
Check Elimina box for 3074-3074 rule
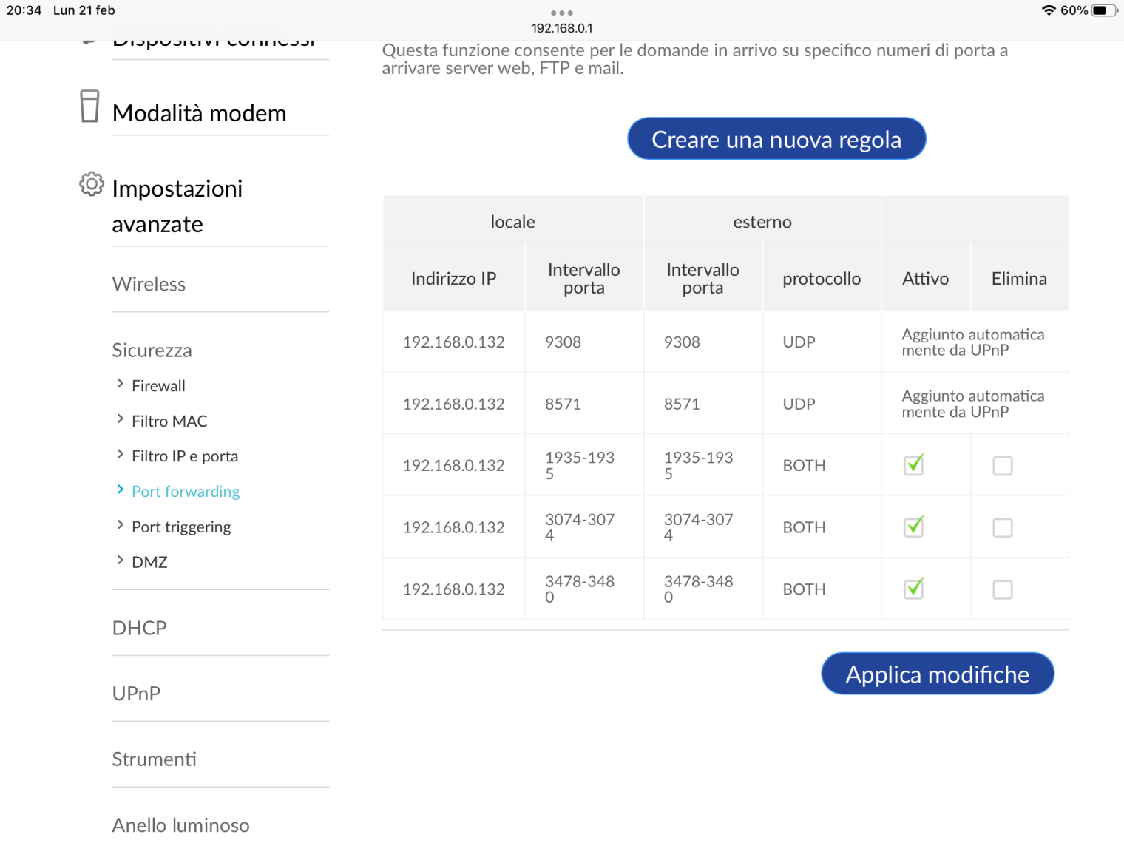point(1002,528)
